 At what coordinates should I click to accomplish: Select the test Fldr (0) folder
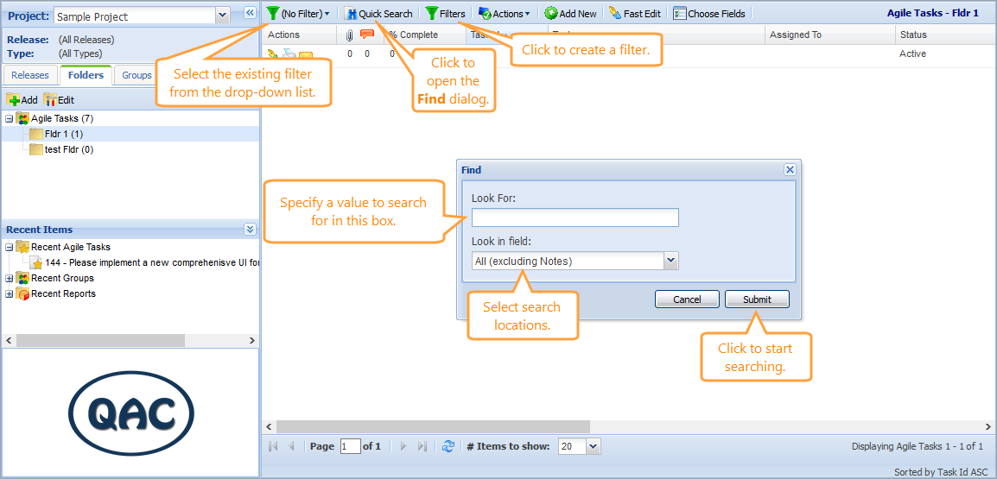coord(69,150)
